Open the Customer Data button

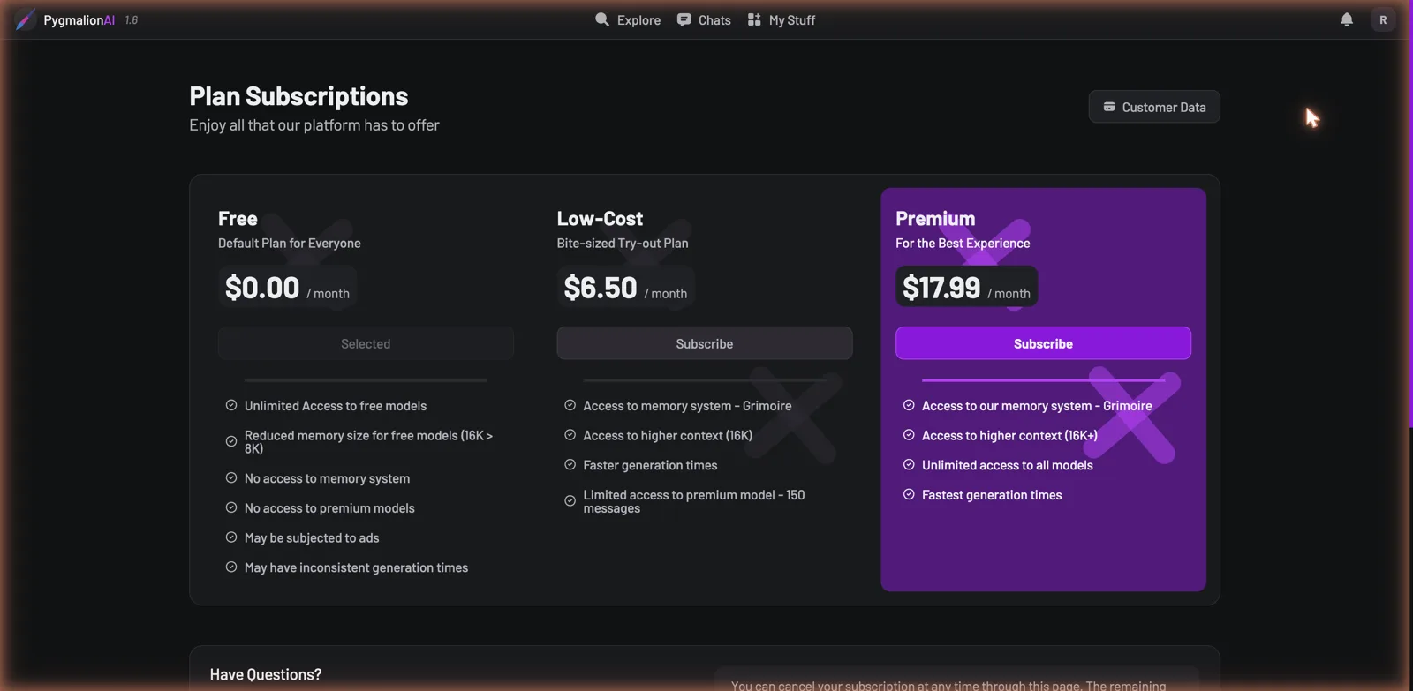(x=1154, y=107)
